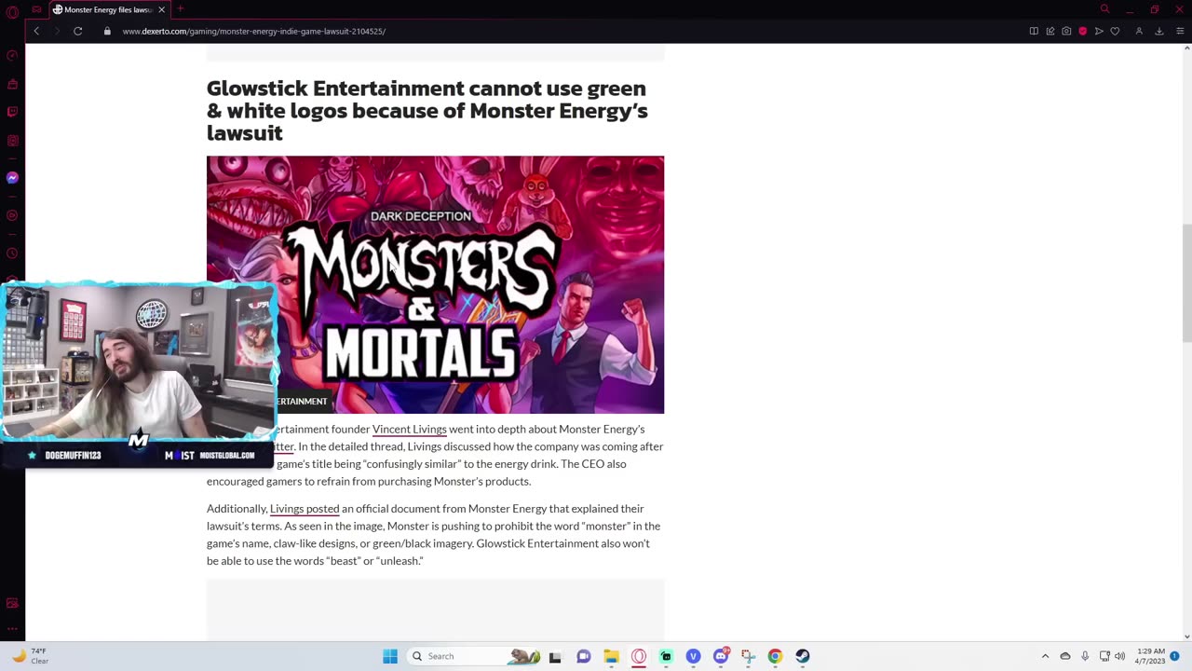This screenshot has width=1192, height=671.
Task: Open the browser downloads icon
Action: coord(1159,31)
